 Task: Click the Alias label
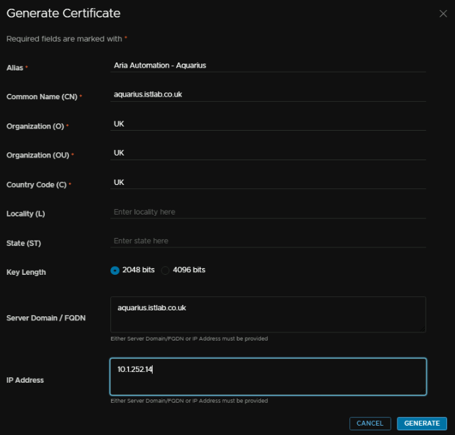(x=15, y=68)
